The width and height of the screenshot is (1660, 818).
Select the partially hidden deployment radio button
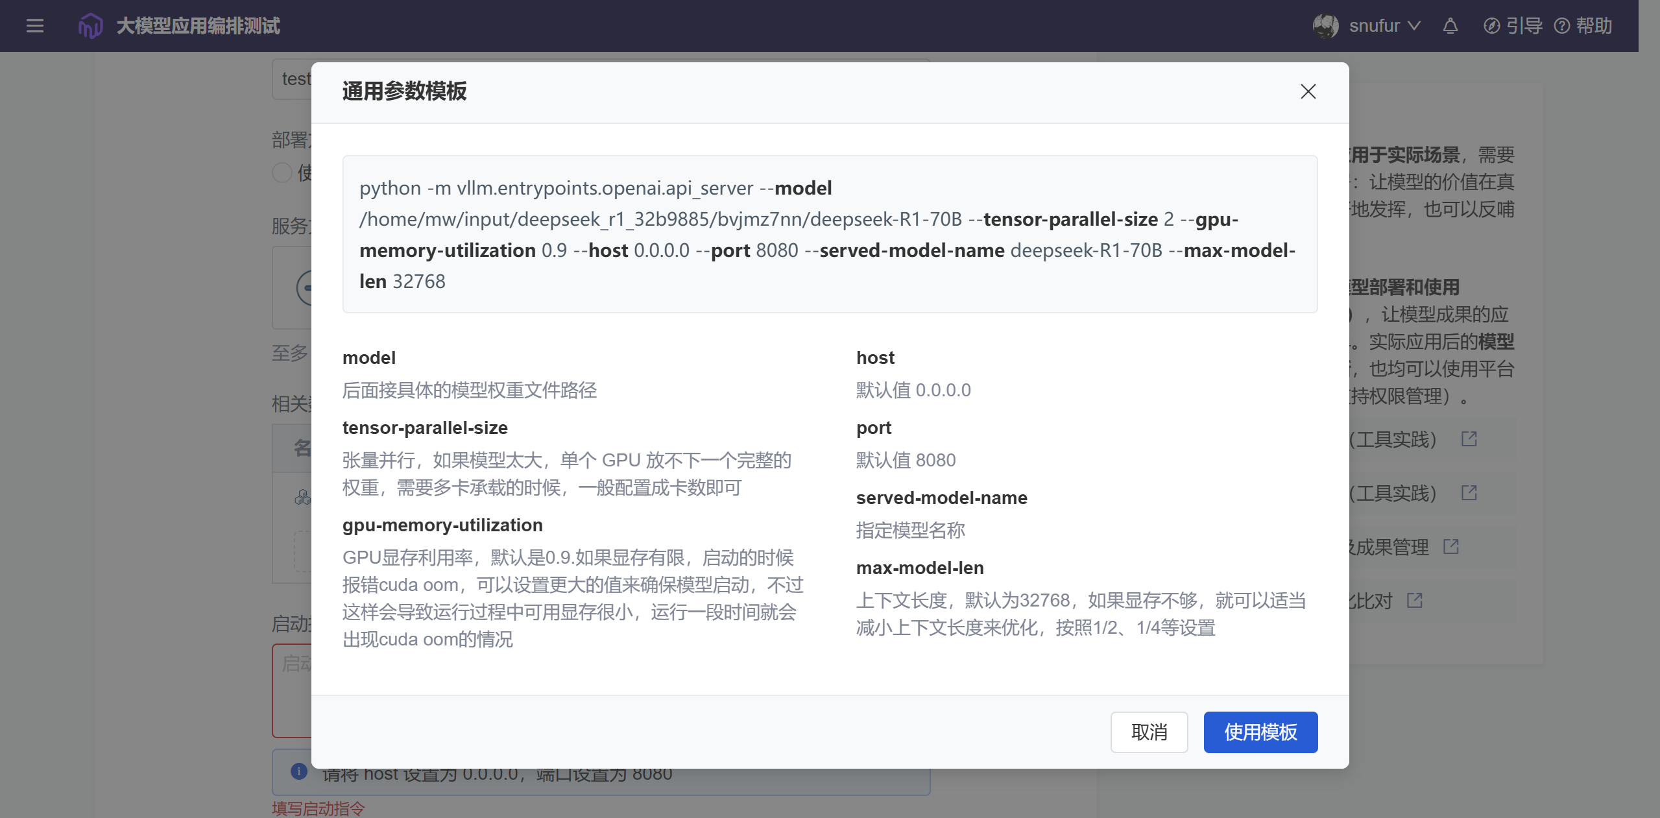pyautogui.click(x=282, y=173)
